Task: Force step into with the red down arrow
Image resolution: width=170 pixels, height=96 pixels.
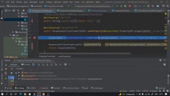Action: click(47, 65)
